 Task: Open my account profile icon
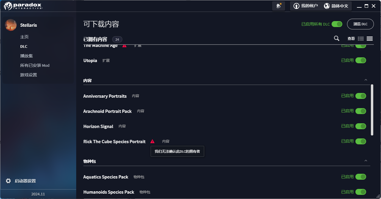(x=296, y=6)
